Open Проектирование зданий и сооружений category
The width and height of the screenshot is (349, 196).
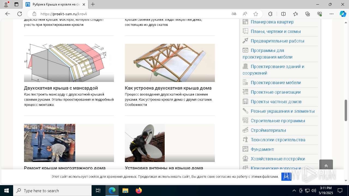click(x=273, y=70)
